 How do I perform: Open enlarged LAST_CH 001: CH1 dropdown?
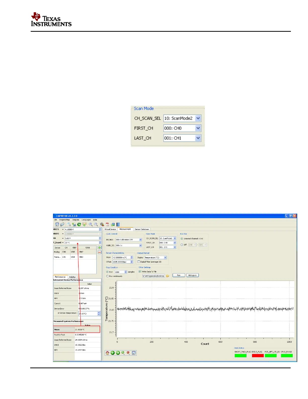(x=198, y=138)
